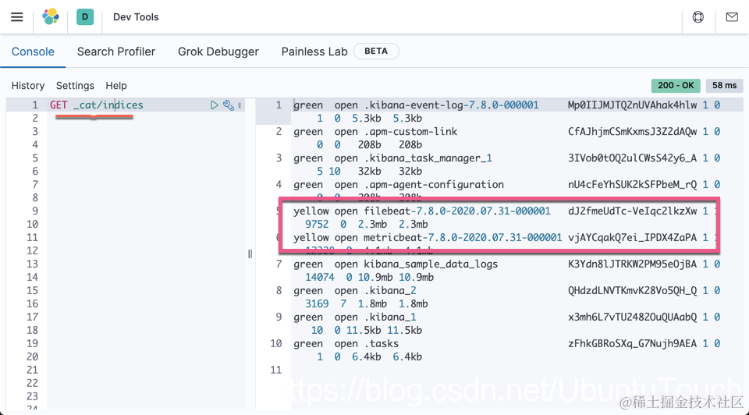Click the .kibana_task_manager_1 index name

428,158
